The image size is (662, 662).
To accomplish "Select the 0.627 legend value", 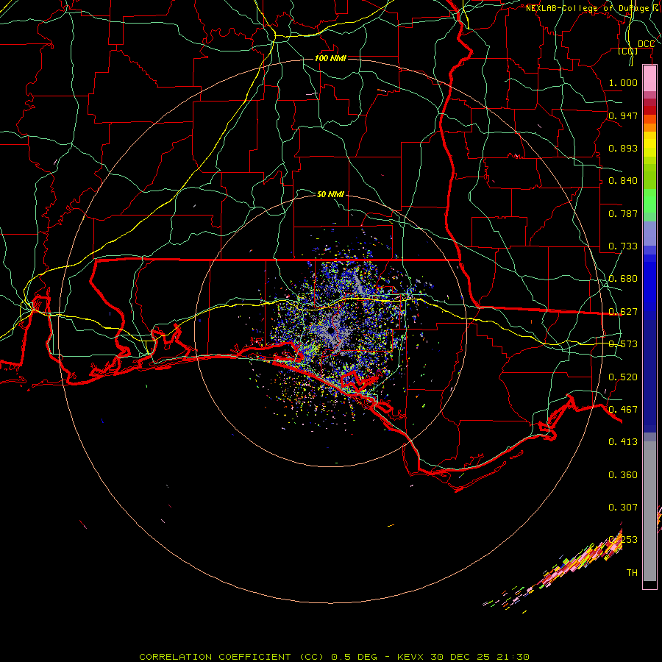I will click(x=623, y=312).
